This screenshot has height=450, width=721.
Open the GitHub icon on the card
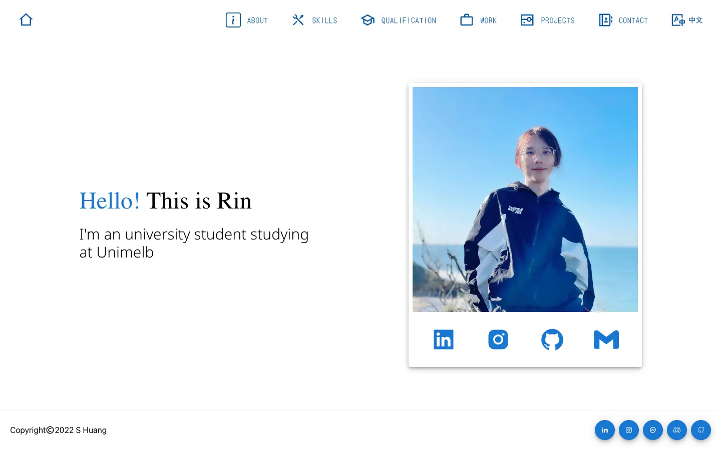pyautogui.click(x=552, y=339)
